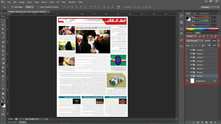Select the Eyedropper tool

pos(3,38)
